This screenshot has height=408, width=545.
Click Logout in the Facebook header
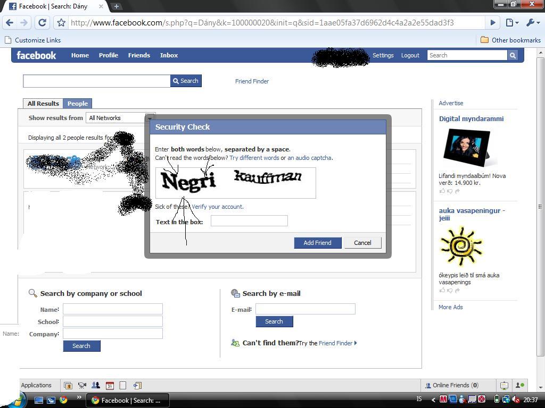point(410,55)
